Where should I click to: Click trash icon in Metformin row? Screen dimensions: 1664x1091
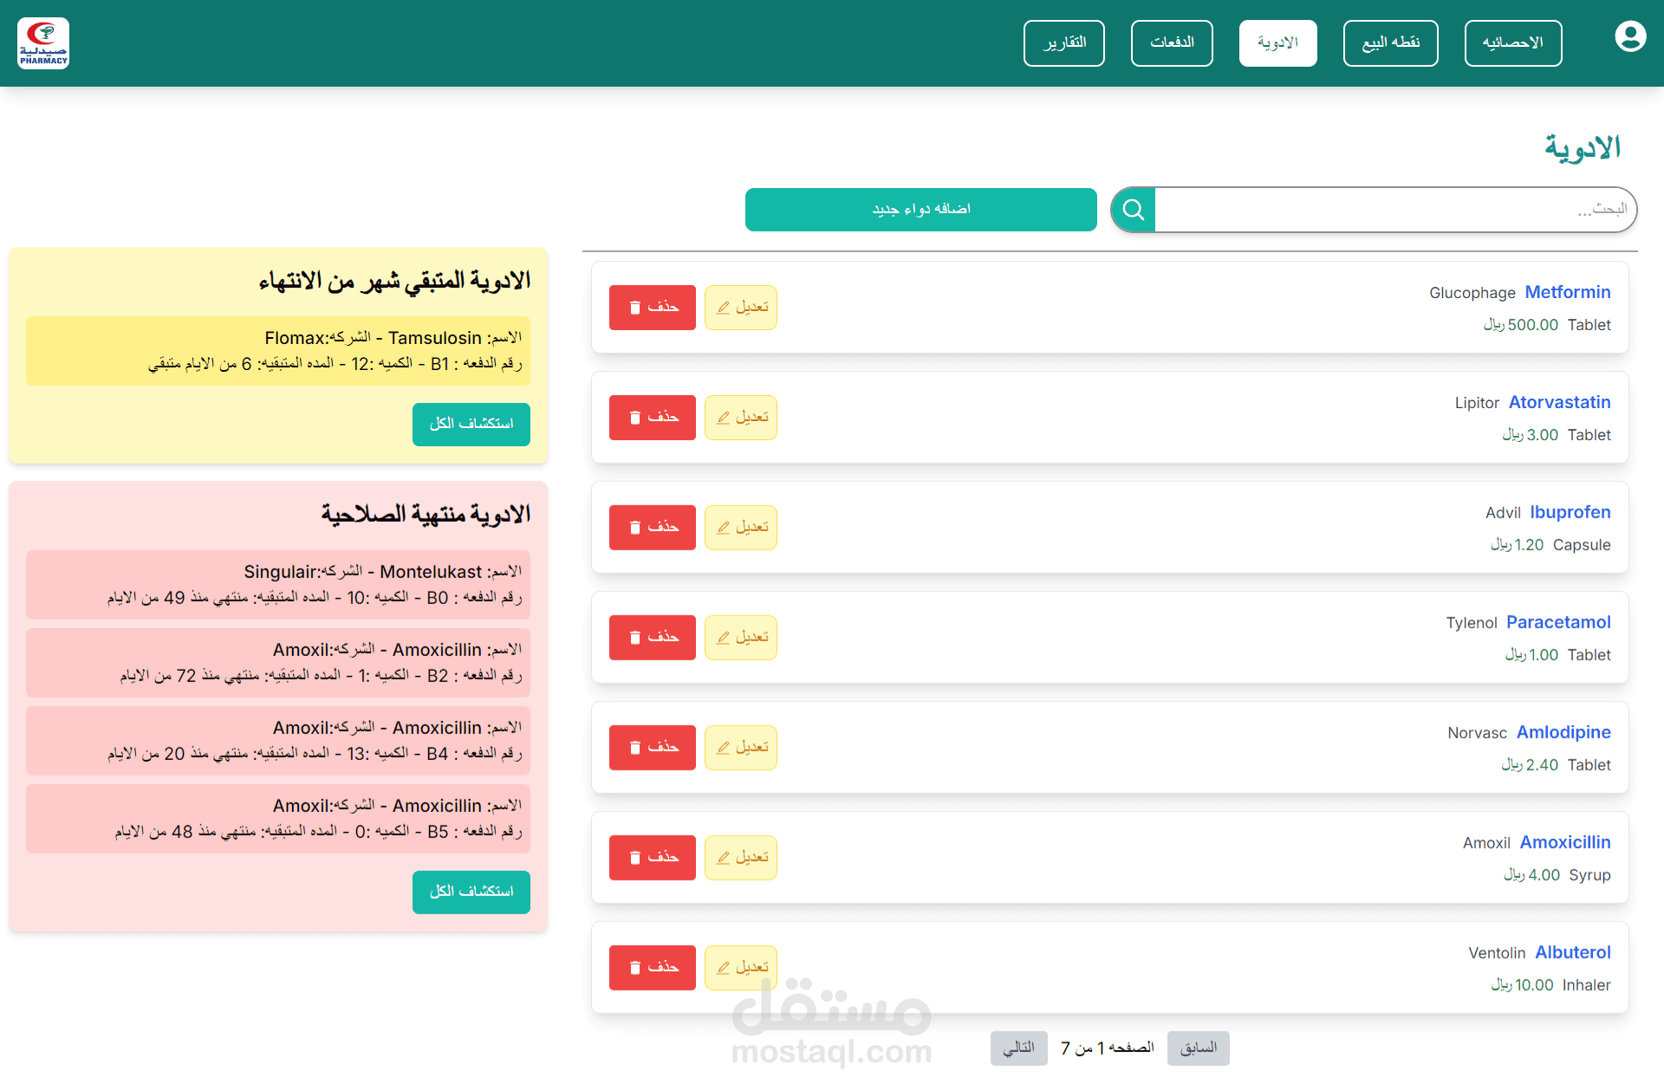pos(635,308)
